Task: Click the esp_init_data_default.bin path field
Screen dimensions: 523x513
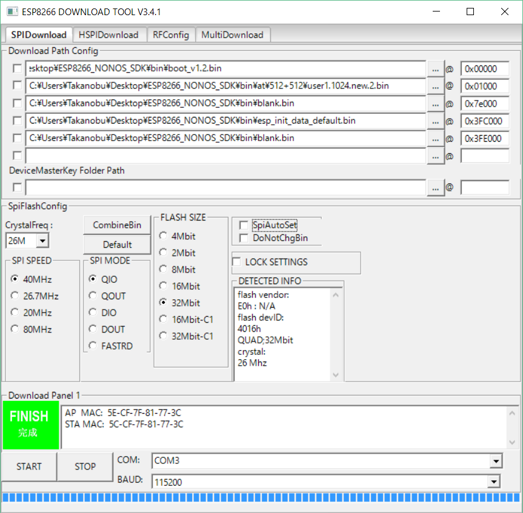Action: [225, 121]
